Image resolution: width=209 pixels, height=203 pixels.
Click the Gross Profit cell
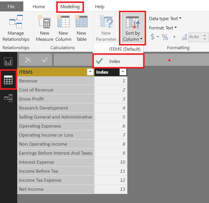pos(56,99)
